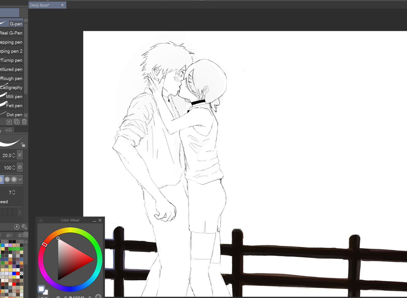Open brush size dynamics settings button
Viewport: 407px width, 298px height.
[x=20, y=155]
